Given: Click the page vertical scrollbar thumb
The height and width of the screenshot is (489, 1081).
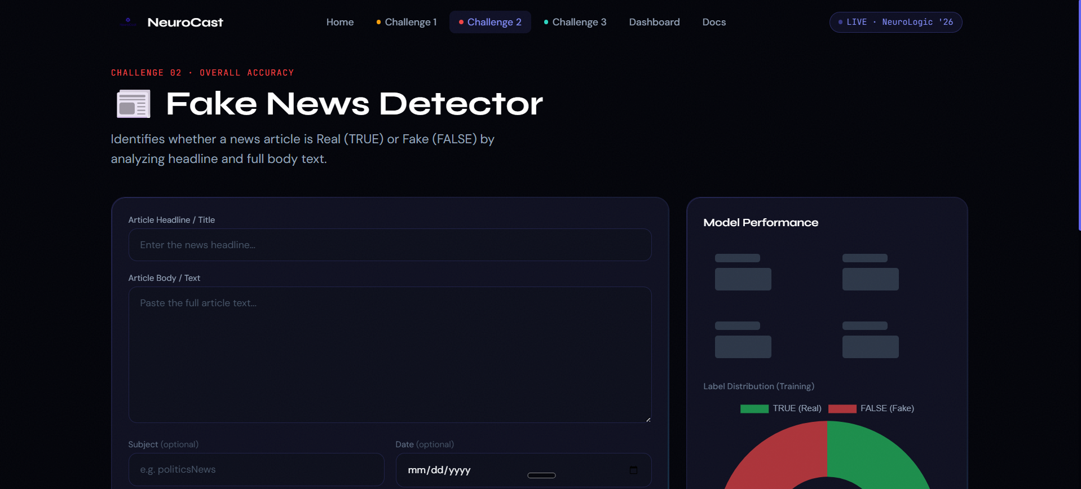Looking at the screenshot, I should pyautogui.click(x=1079, y=115).
